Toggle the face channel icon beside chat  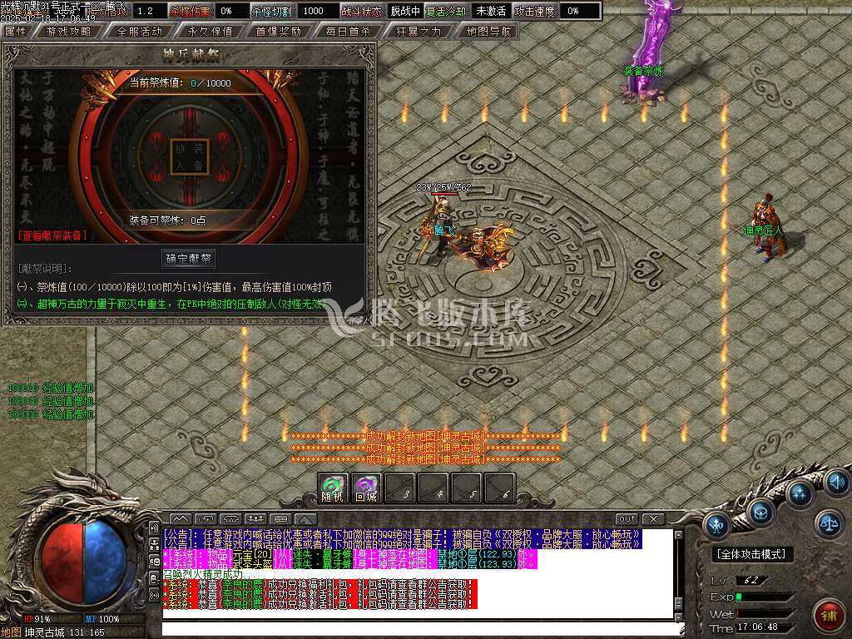click(154, 562)
